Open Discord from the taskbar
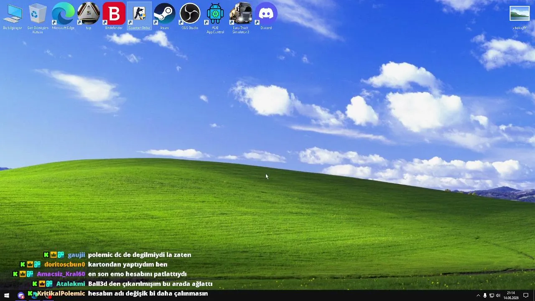This screenshot has width=535, height=301. click(x=21, y=296)
